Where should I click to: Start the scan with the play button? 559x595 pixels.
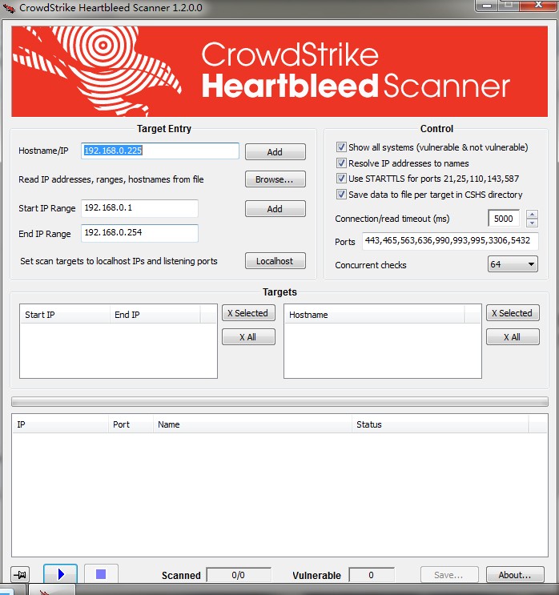tap(60, 573)
